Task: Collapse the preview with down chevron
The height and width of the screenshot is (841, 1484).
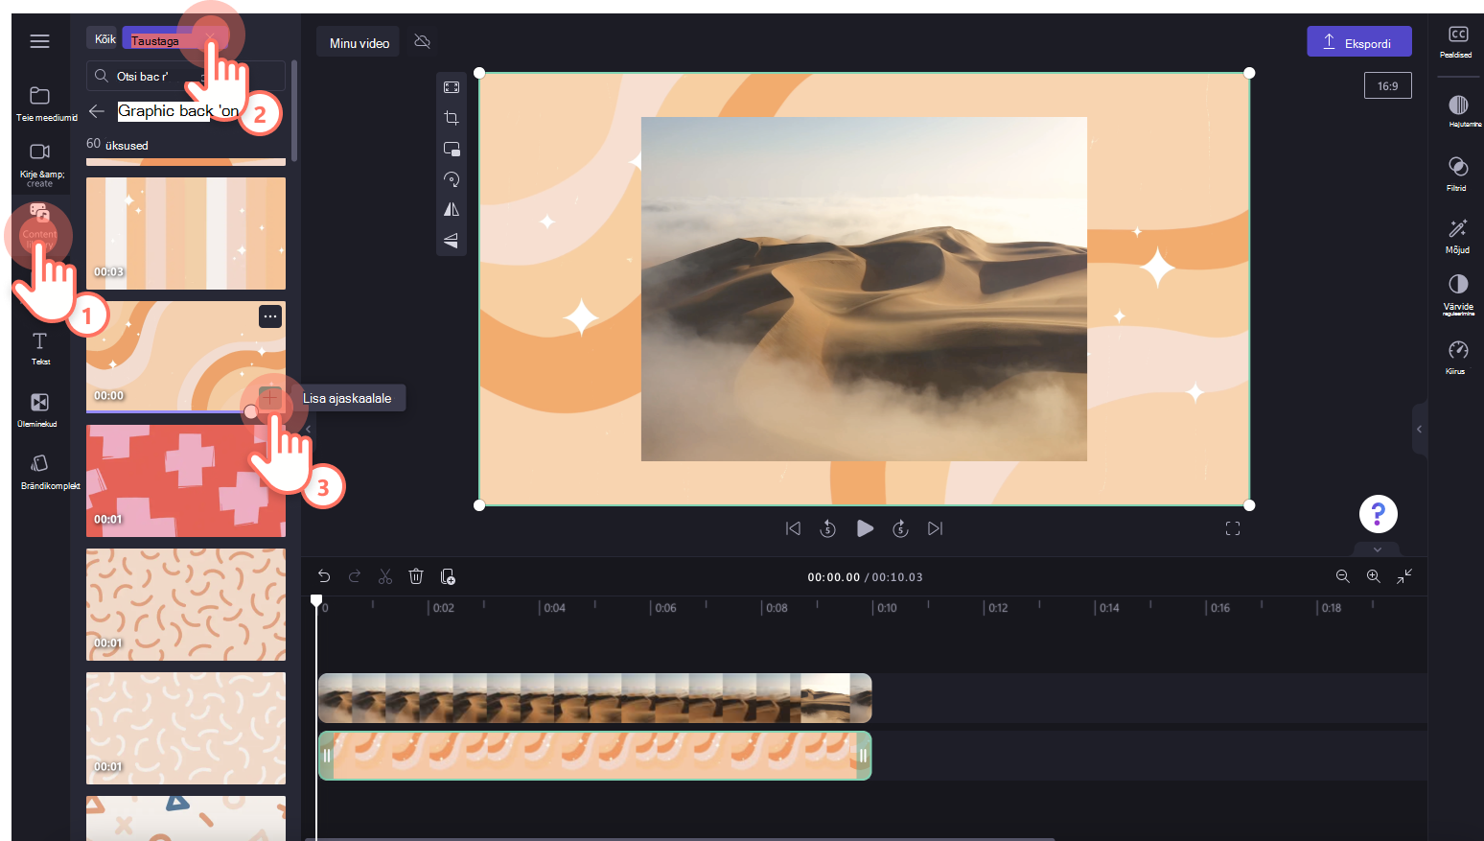Action: pyautogui.click(x=1378, y=549)
